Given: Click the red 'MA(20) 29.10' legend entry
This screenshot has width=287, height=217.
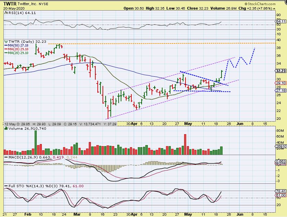Looking at the screenshot, I should (x=18, y=49).
